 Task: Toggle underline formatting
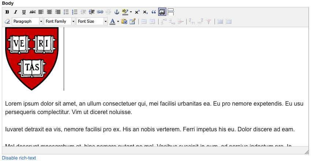pyautogui.click(x=24, y=12)
